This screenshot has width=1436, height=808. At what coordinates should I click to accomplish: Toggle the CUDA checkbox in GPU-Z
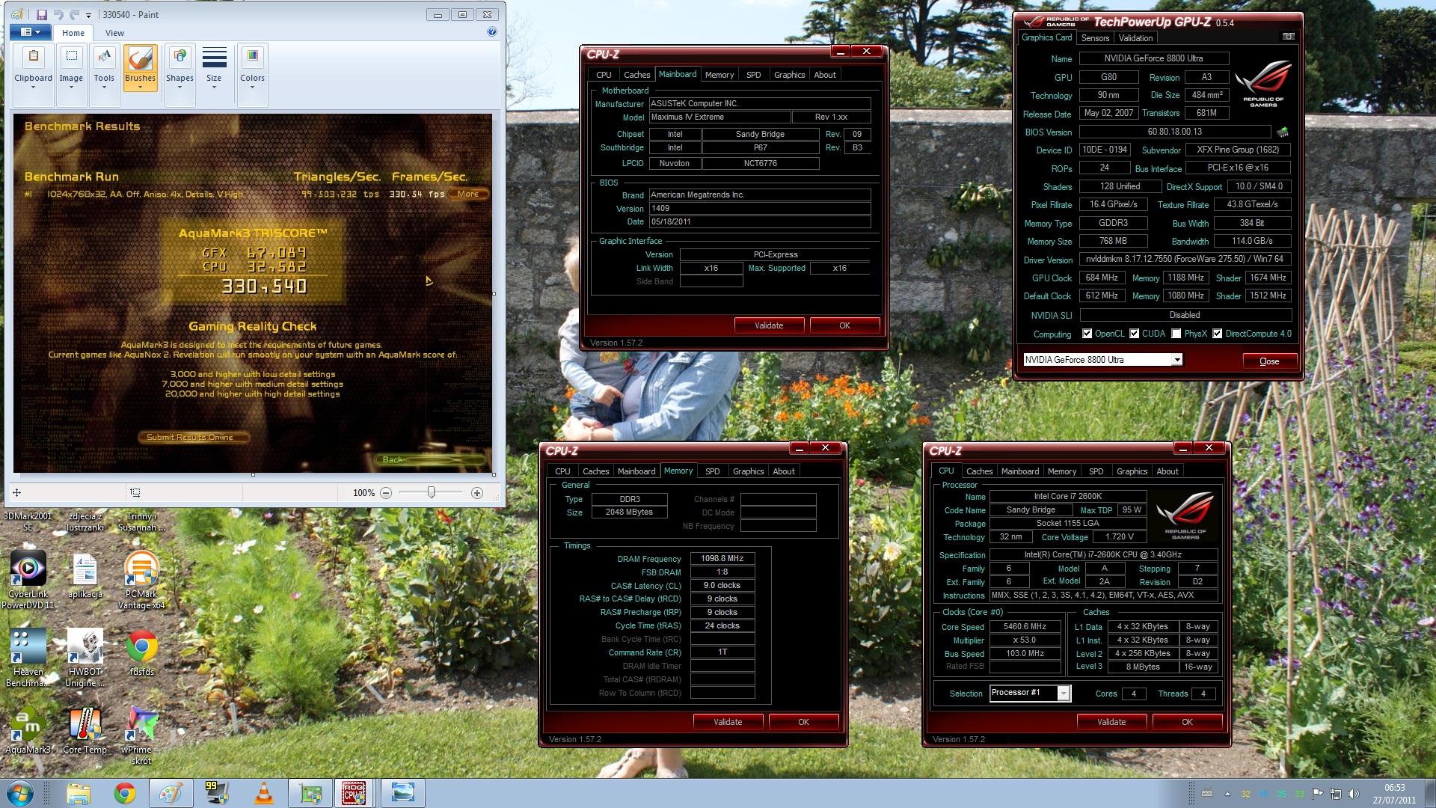click(x=1135, y=334)
